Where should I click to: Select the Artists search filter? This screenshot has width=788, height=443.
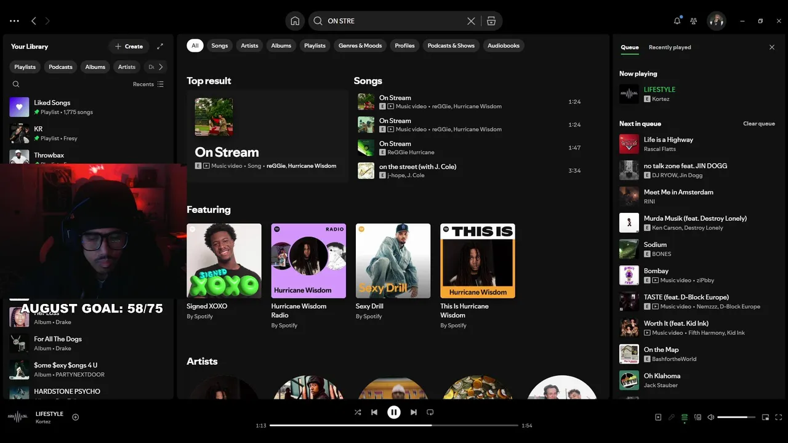click(249, 46)
